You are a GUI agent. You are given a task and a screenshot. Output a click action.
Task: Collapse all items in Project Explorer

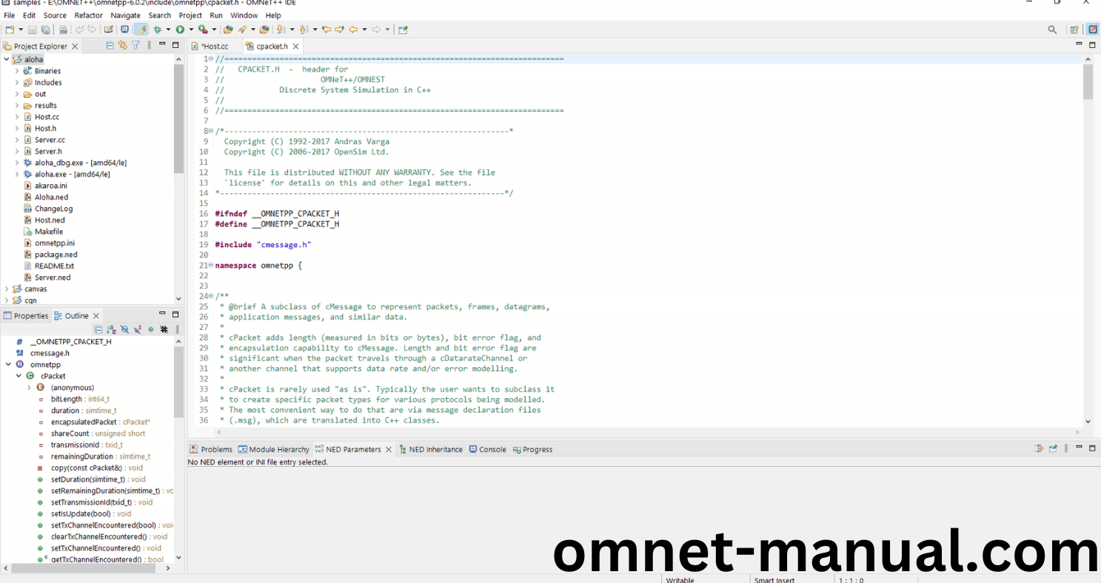(110, 45)
